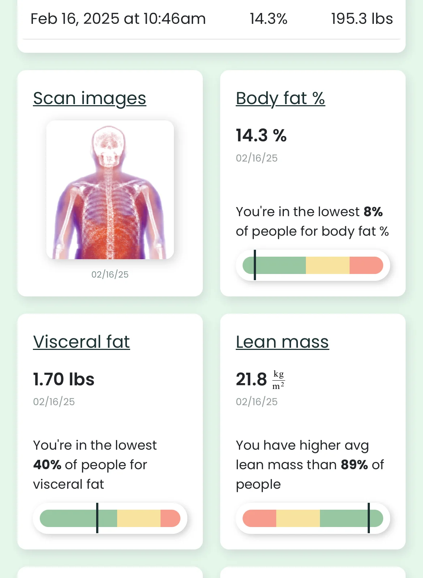Click the lean mass percentile marker line
Screen dimensions: 423x578
(x=369, y=518)
